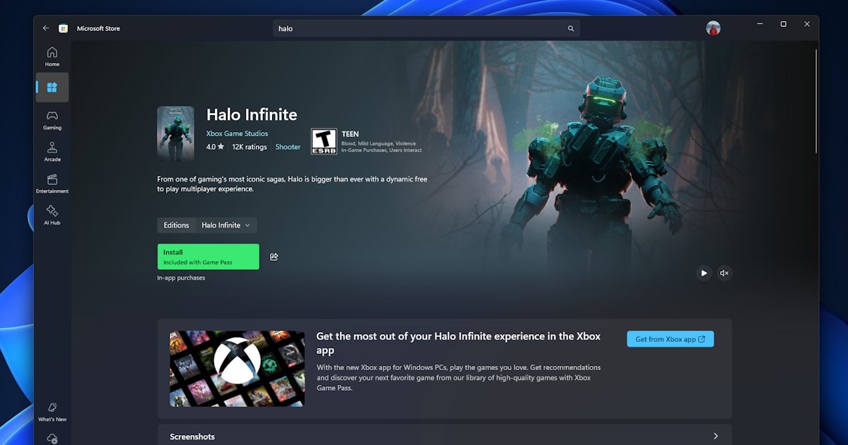The height and width of the screenshot is (445, 848).
Task: Install Halo Infinite with Game Pass
Action: pyautogui.click(x=208, y=256)
